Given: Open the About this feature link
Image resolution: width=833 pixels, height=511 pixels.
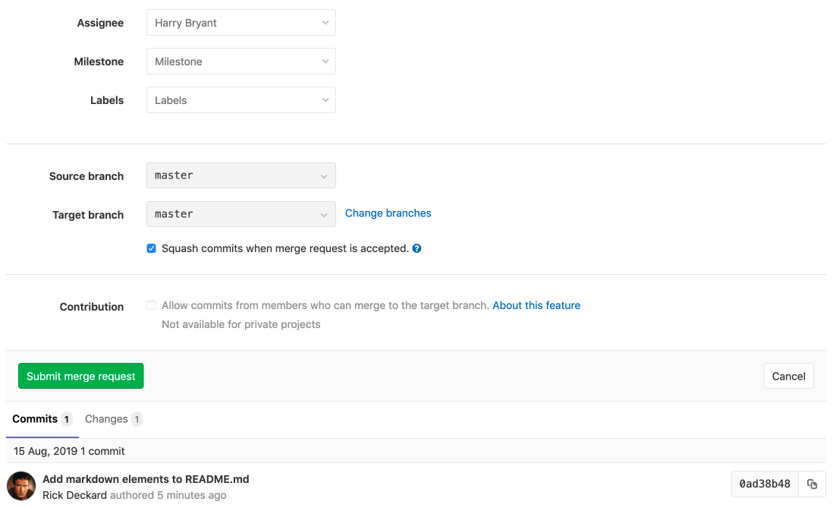Looking at the screenshot, I should tap(536, 305).
